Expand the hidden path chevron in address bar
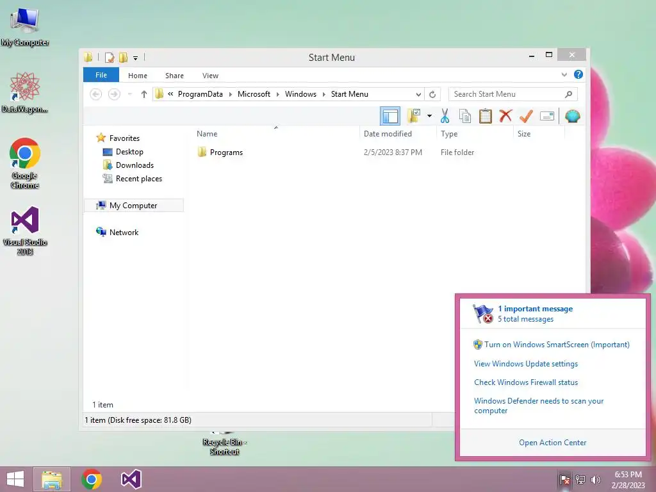Image resolution: width=656 pixels, height=492 pixels. (x=170, y=94)
